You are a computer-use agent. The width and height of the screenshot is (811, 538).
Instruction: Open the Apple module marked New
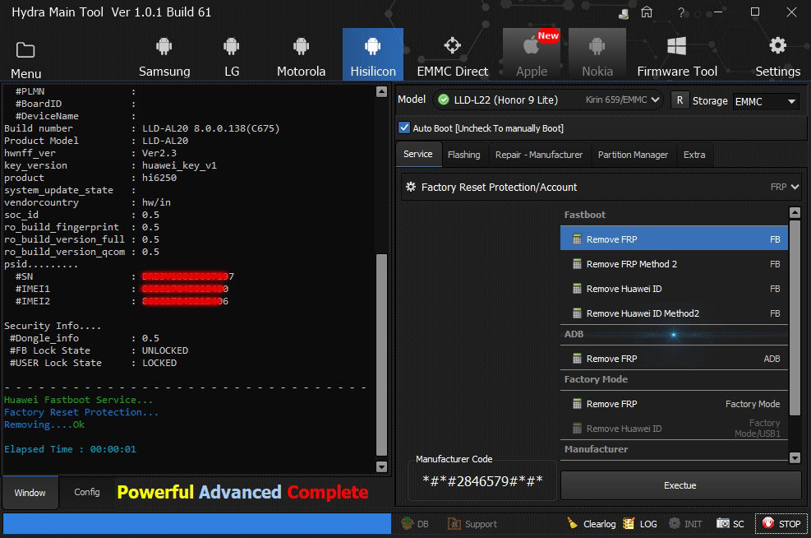click(x=532, y=54)
